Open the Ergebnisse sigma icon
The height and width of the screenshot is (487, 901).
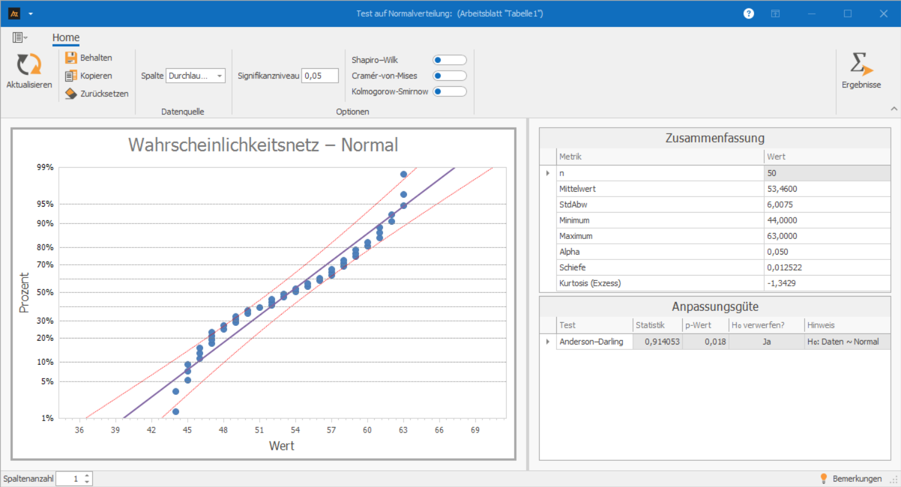coord(861,63)
